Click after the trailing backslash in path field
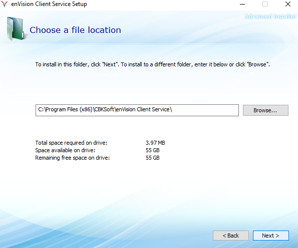The height and width of the screenshot is (248, 298). pyautogui.click(x=172, y=109)
